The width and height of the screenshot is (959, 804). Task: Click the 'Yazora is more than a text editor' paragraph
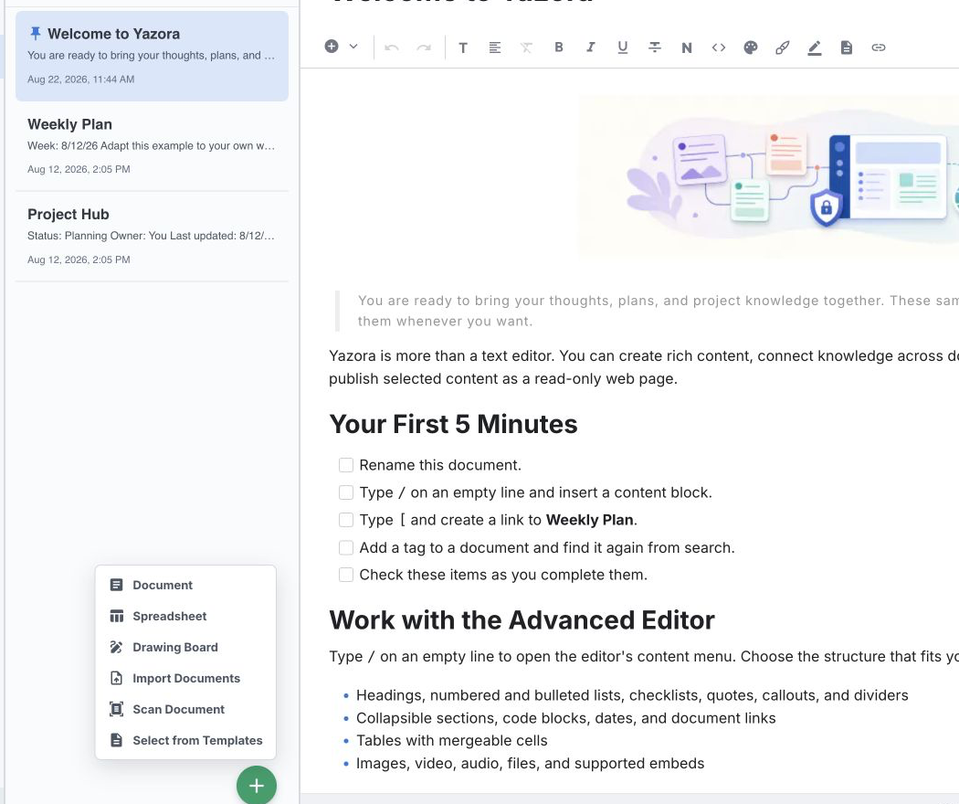pyautogui.click(x=643, y=367)
